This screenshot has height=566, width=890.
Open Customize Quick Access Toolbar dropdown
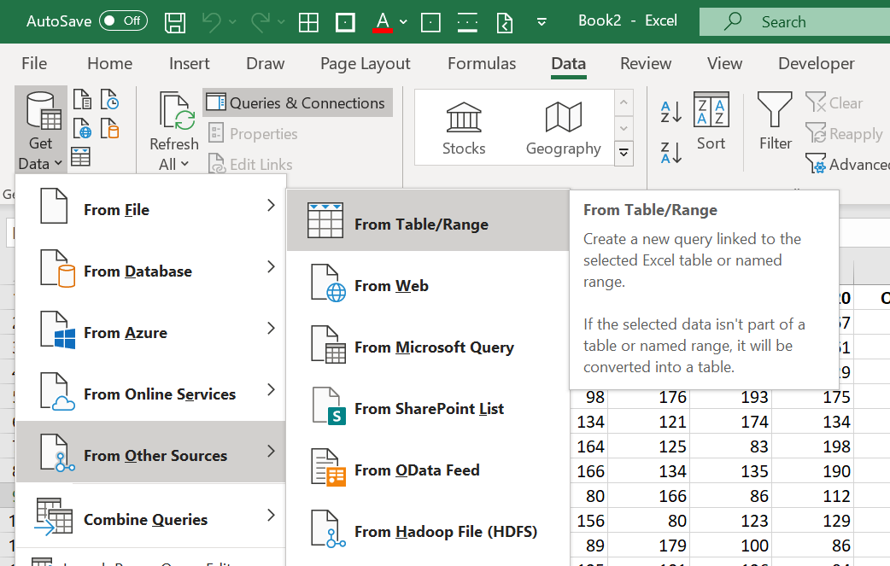point(542,22)
